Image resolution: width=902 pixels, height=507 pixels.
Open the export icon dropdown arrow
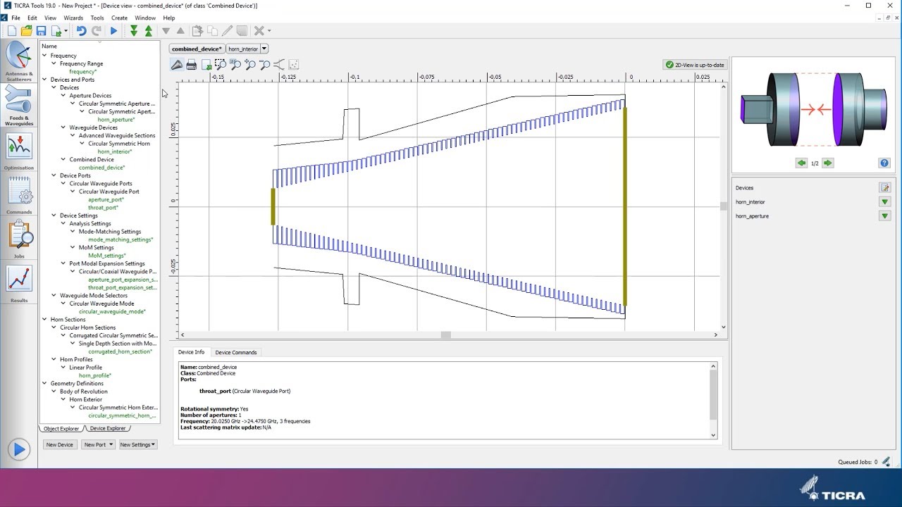[66, 31]
